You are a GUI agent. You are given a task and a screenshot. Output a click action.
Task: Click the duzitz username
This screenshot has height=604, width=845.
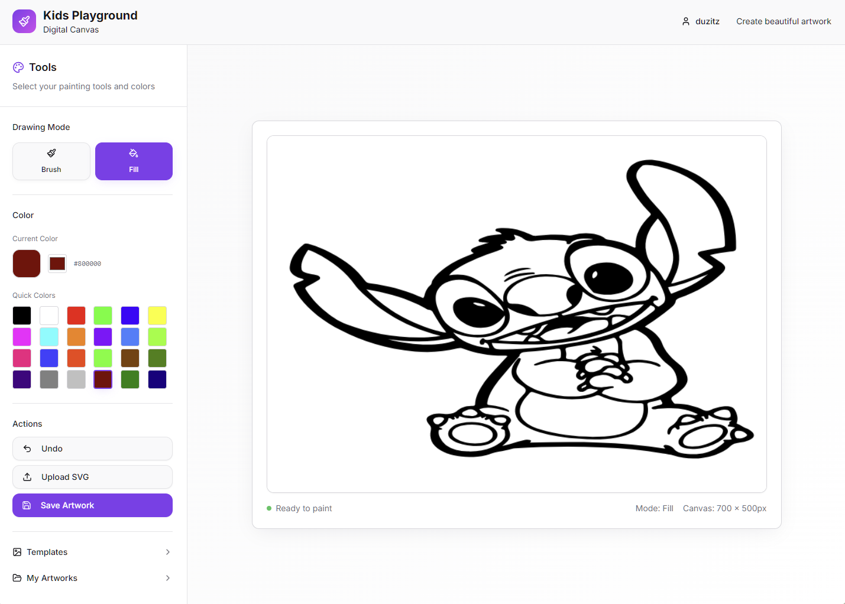click(x=707, y=21)
